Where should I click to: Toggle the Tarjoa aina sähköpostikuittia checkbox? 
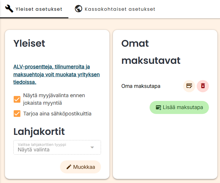pos(17,113)
